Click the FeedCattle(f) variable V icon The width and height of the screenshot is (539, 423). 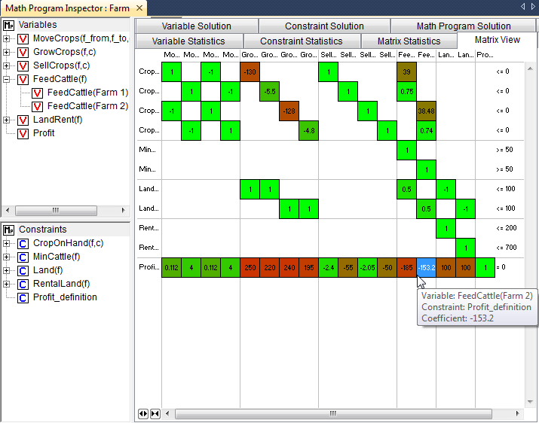coord(23,79)
